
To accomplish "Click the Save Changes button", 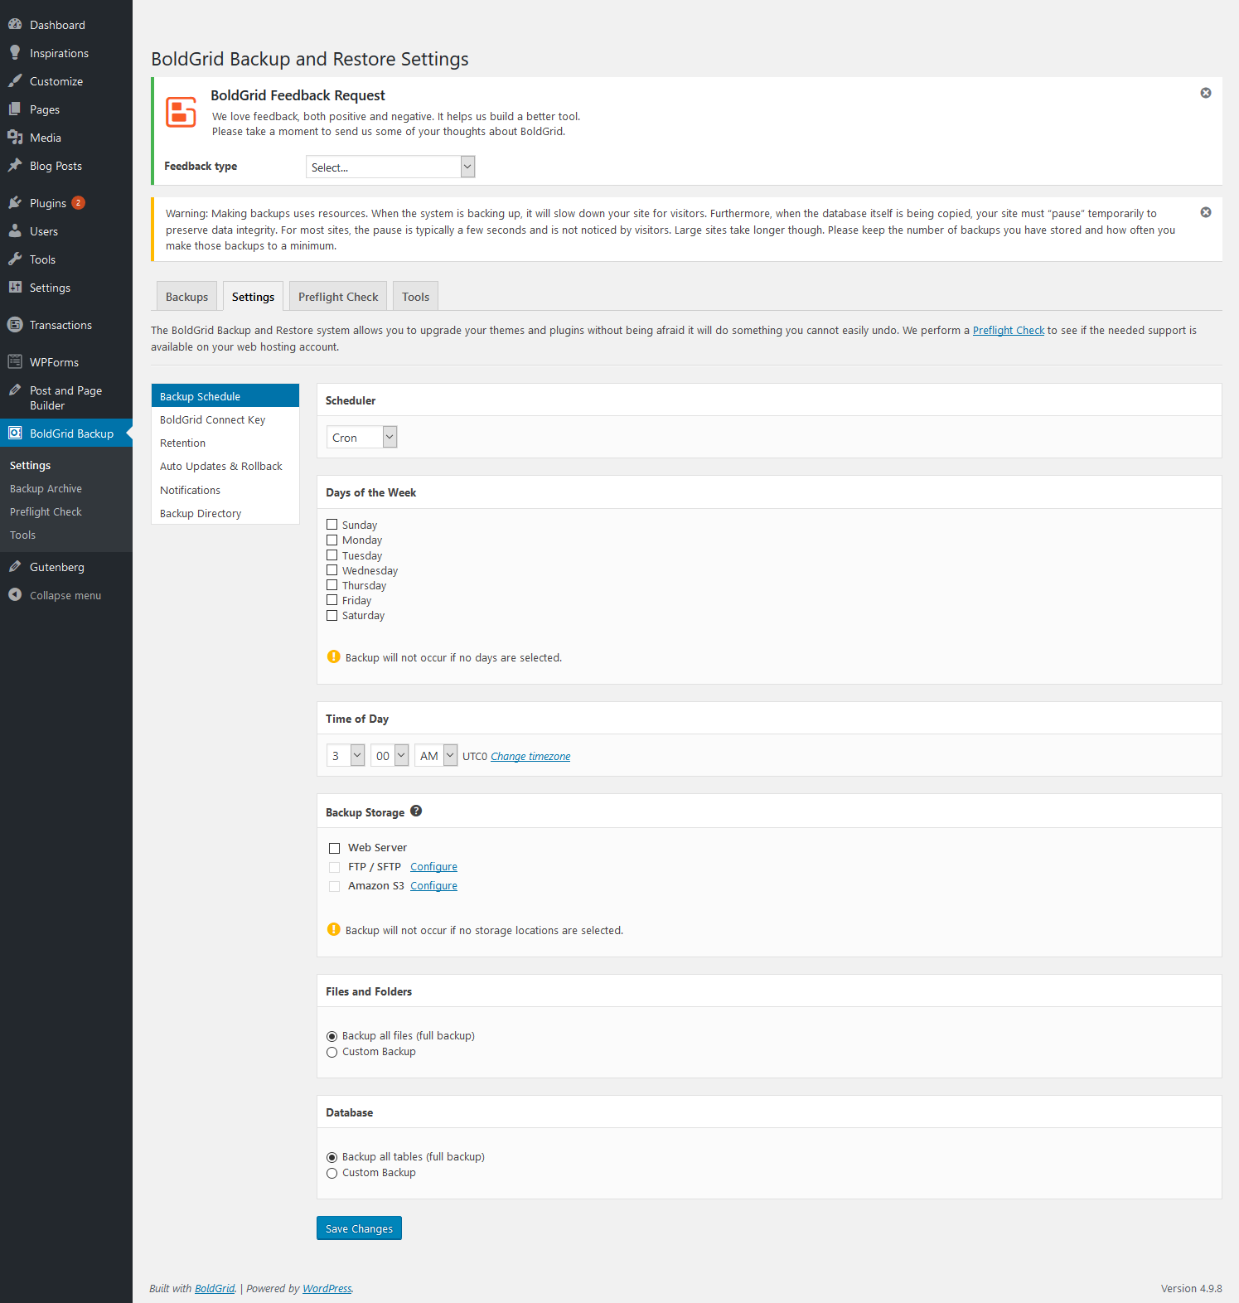I will (359, 1228).
